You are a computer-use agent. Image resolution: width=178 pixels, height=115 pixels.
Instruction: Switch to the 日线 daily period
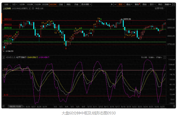60,5
